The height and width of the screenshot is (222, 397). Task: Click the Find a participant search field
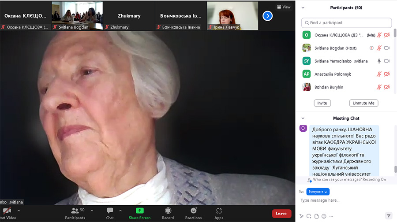click(x=346, y=23)
